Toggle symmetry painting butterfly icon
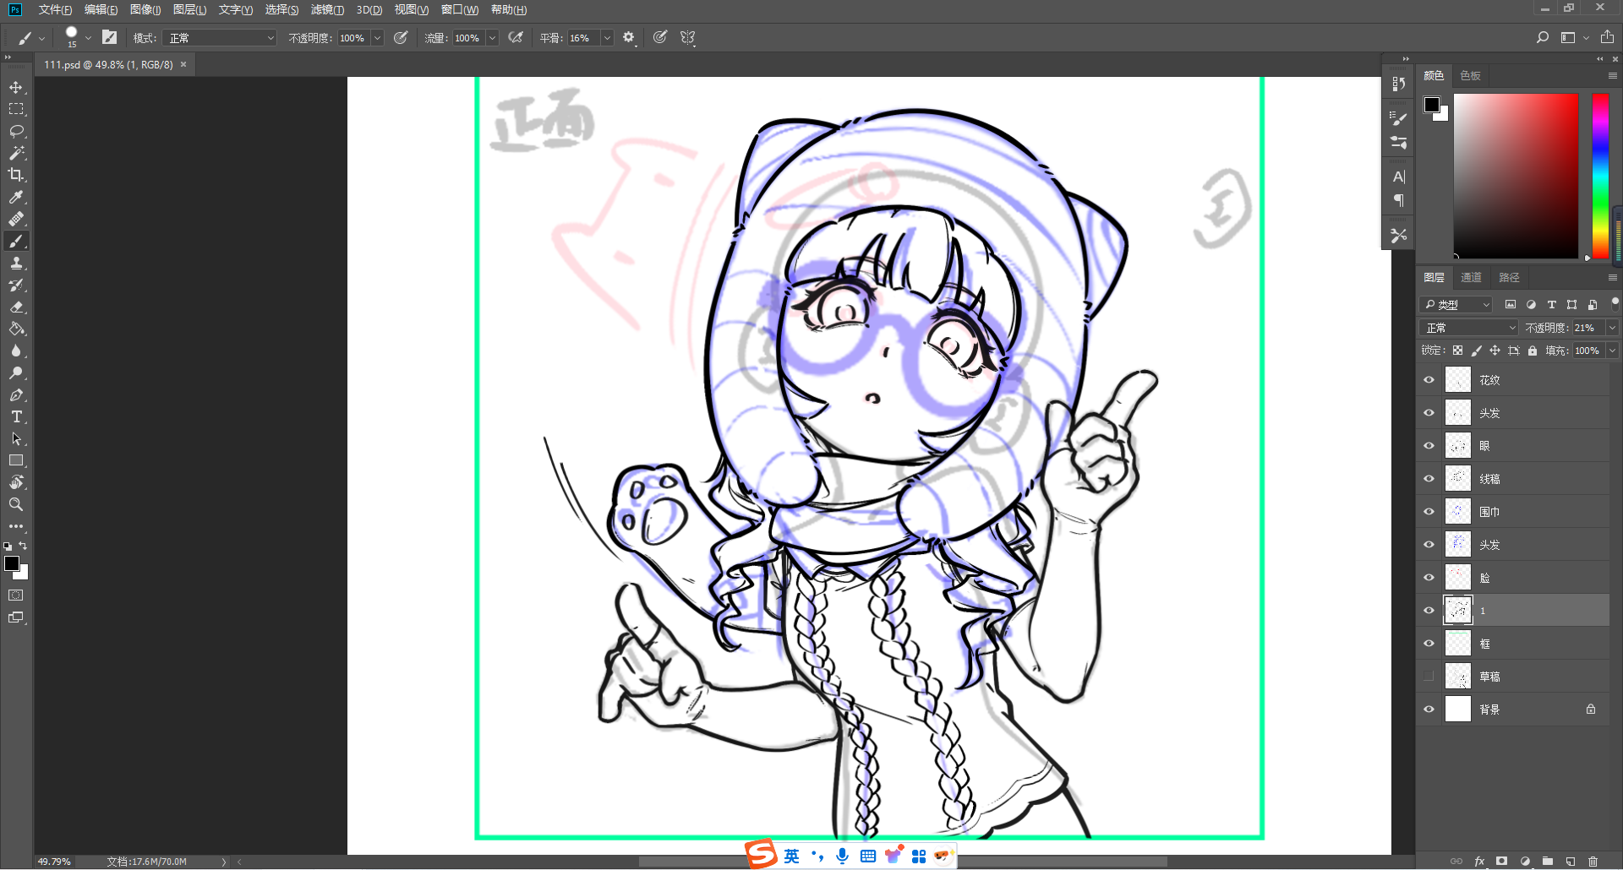The height and width of the screenshot is (870, 1623). (x=688, y=37)
